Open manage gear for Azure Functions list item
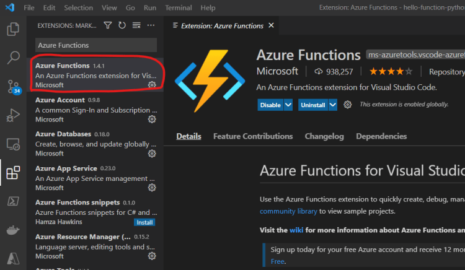This screenshot has width=465, height=270. [152, 85]
